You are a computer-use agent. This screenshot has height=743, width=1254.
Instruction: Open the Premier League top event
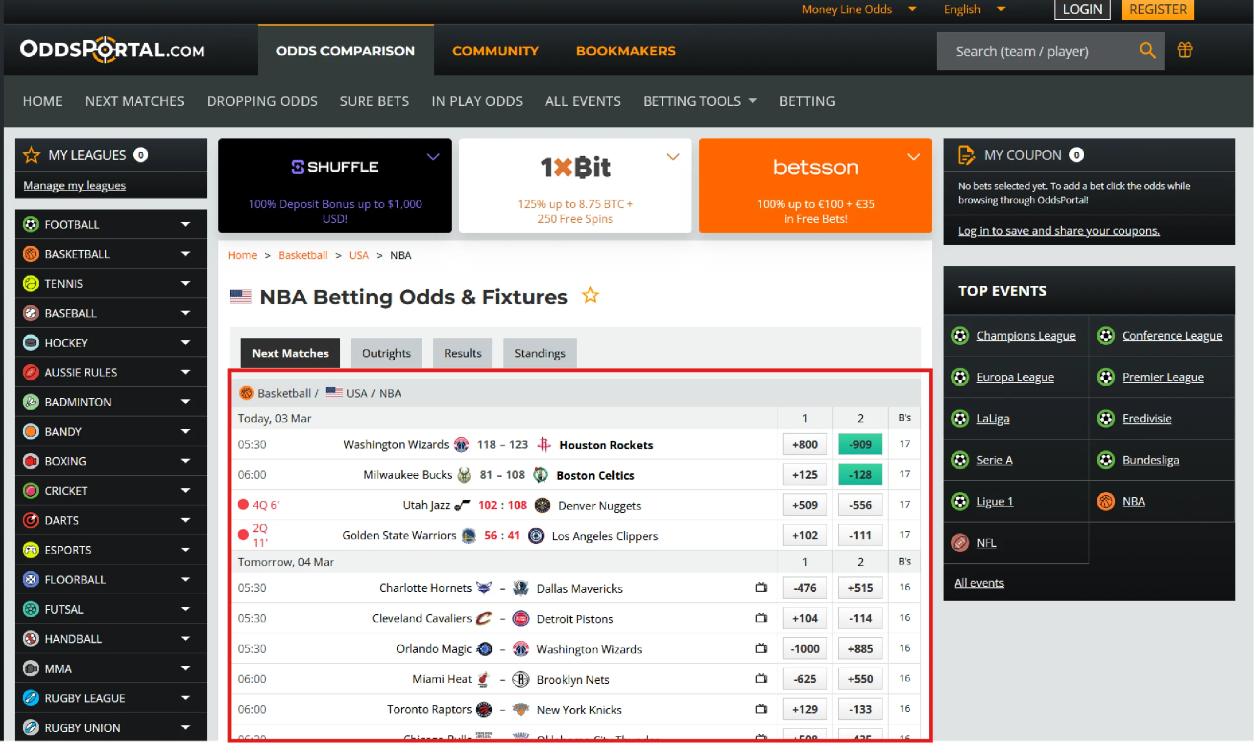1163,377
